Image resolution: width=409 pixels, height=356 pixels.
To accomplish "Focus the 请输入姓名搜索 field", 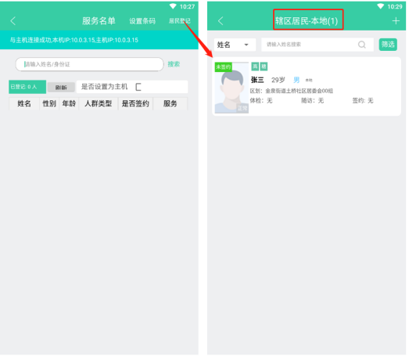I will (310, 45).
